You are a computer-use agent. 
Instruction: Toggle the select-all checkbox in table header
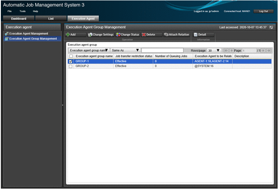[71, 56]
